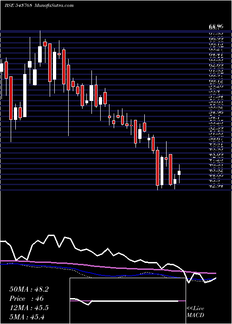Click the Price : 46 value

click(x=26, y=299)
